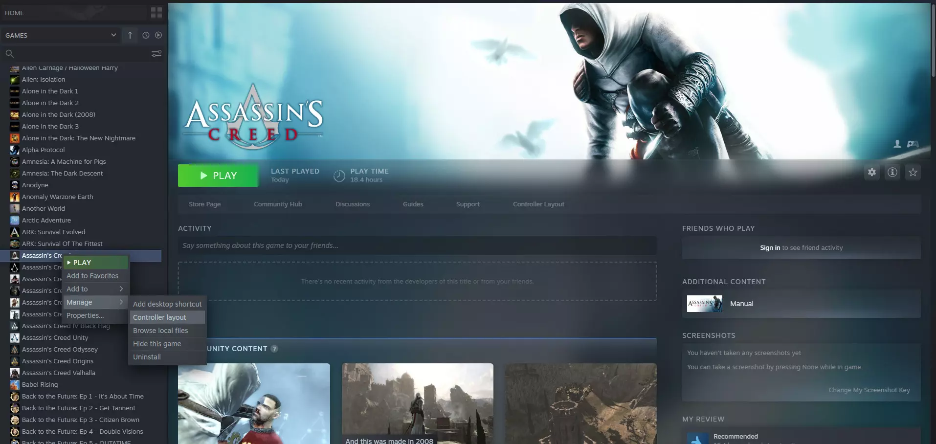This screenshot has width=936, height=444.
Task: Select Controller layout in Manage submenu
Action: [167, 317]
